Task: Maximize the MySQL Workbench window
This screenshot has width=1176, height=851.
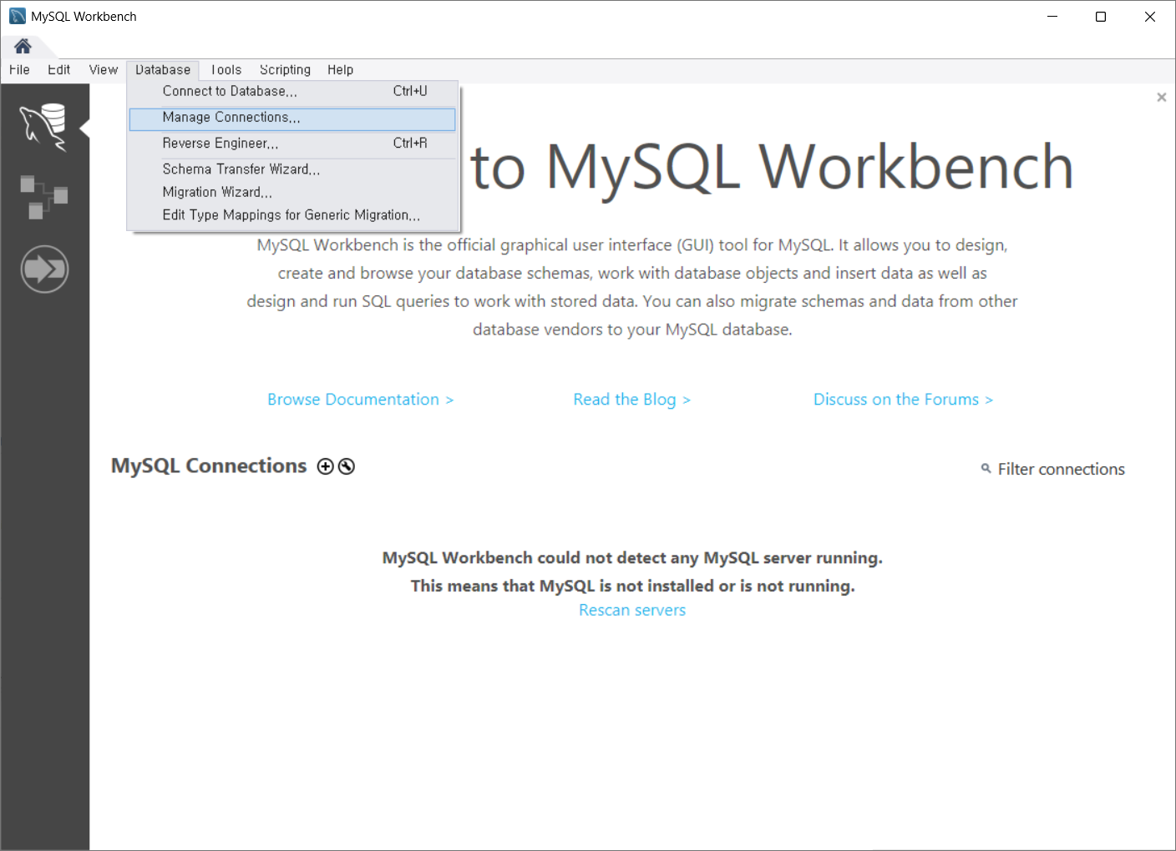Action: [x=1101, y=17]
